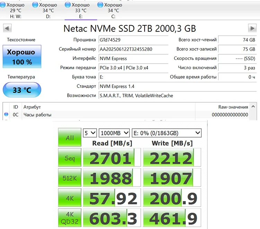The width and height of the screenshot is (260, 229).
Task: Click the blue status orb above E:
Action: click(x=68, y=5)
